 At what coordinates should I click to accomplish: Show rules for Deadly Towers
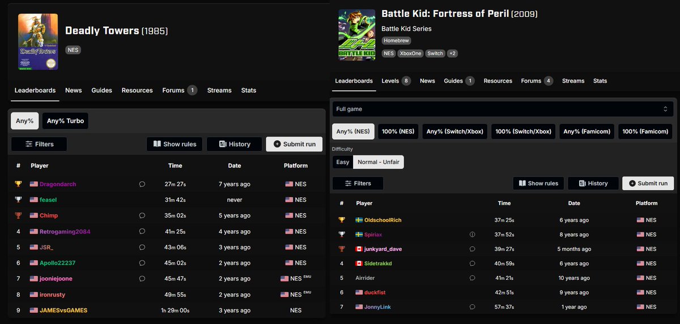(x=175, y=144)
